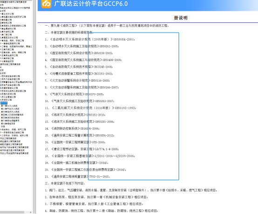Open 通用安装工程预算定额 node
Viewport: 258px width, 214px height.
click(x=10, y=64)
